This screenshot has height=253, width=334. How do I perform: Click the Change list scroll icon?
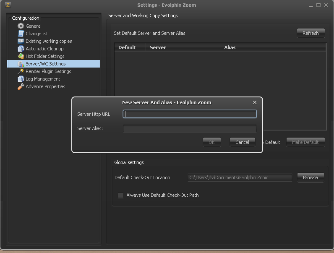21,34
